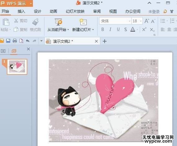Open the font name 宋体 dropdown

point(129,21)
